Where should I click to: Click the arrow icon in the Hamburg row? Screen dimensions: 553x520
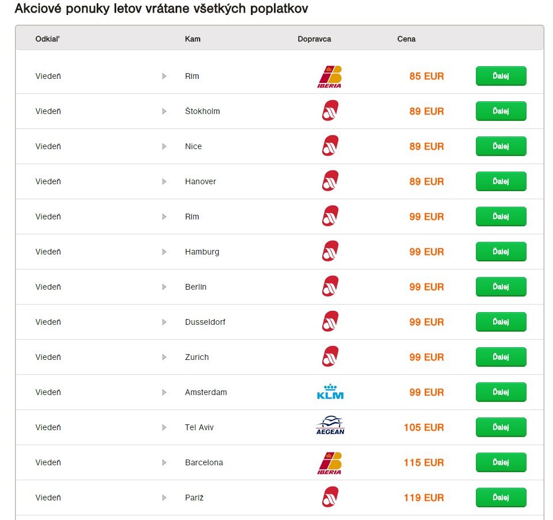tap(164, 252)
